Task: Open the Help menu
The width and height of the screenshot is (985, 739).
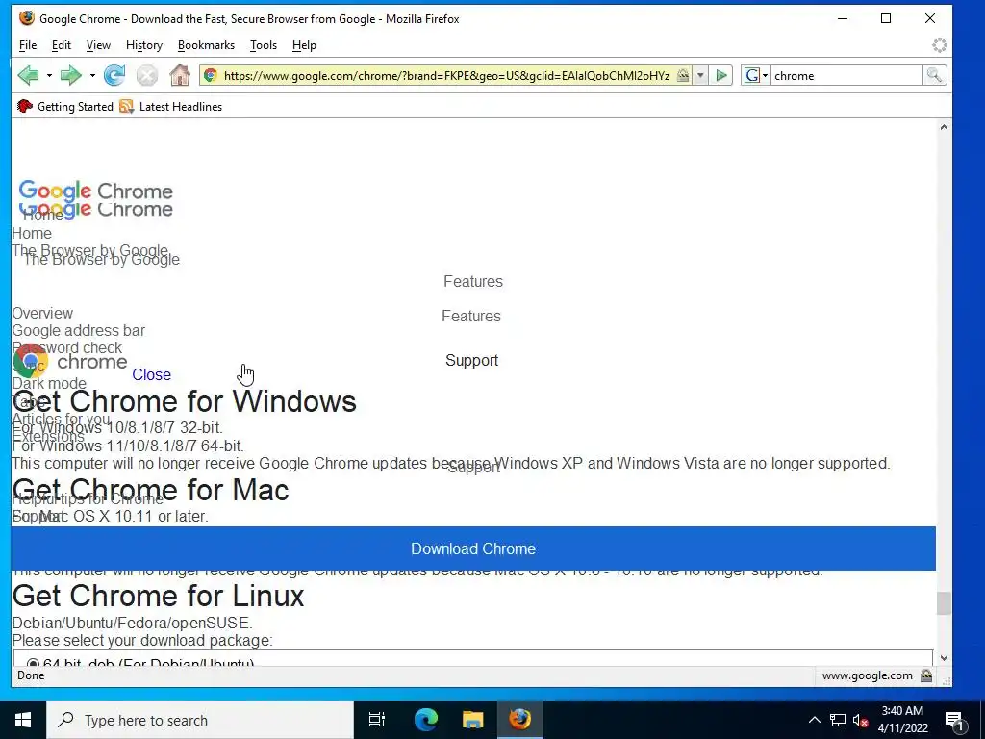Action: (x=304, y=45)
